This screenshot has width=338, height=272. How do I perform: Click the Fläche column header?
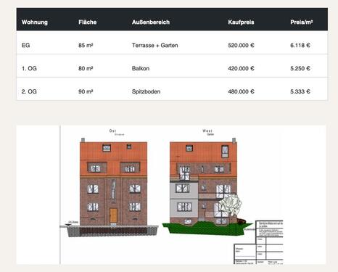point(88,22)
